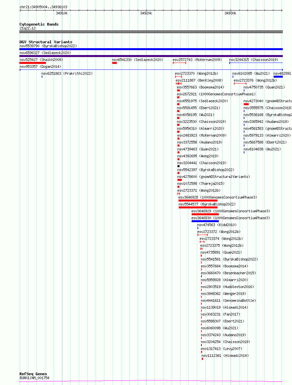
Task: Open nsv4392695 (Wong2019) variant
Action: coord(198,156)
